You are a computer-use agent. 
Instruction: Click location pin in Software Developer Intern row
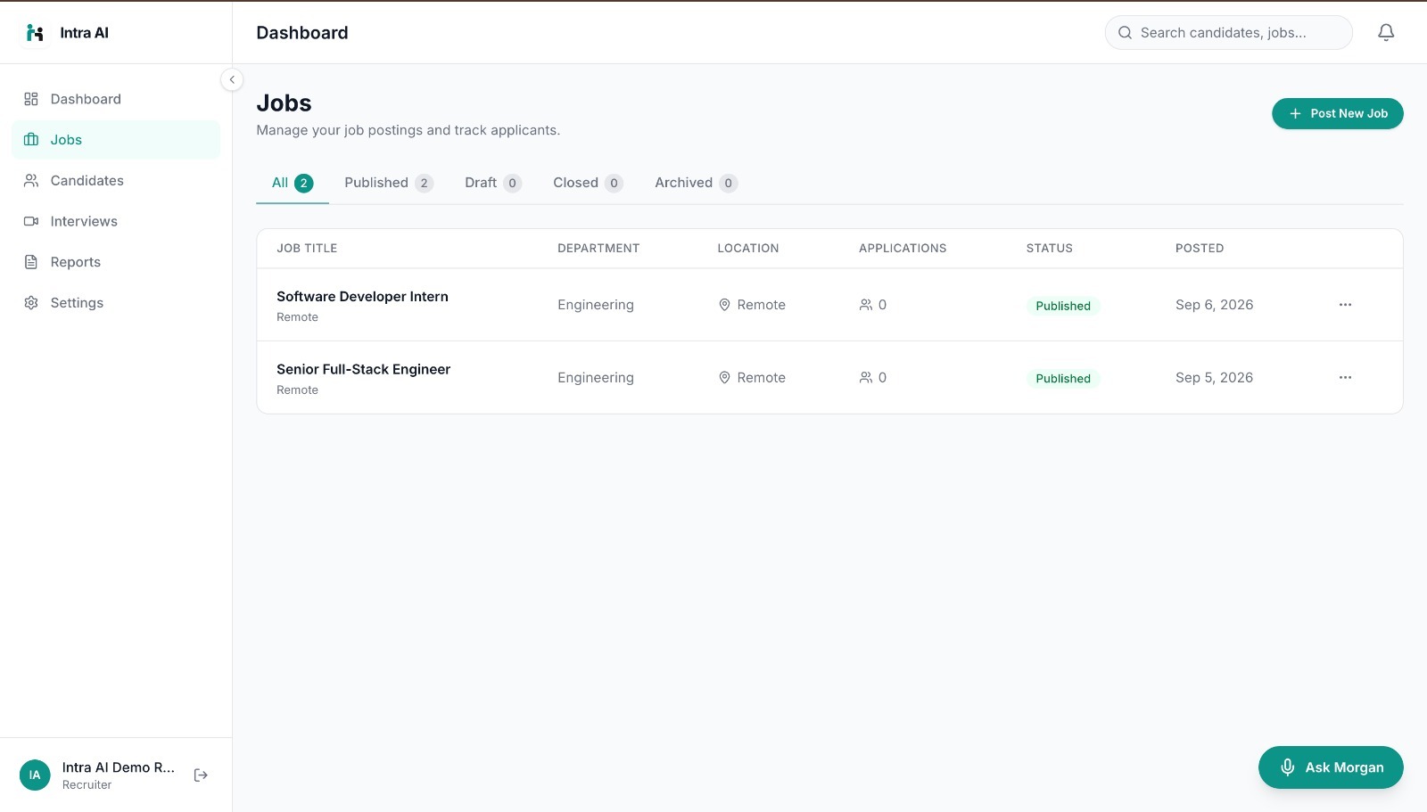[725, 305]
